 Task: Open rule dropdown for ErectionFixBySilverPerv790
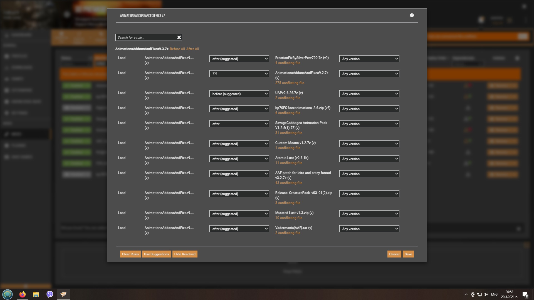[x=239, y=59]
